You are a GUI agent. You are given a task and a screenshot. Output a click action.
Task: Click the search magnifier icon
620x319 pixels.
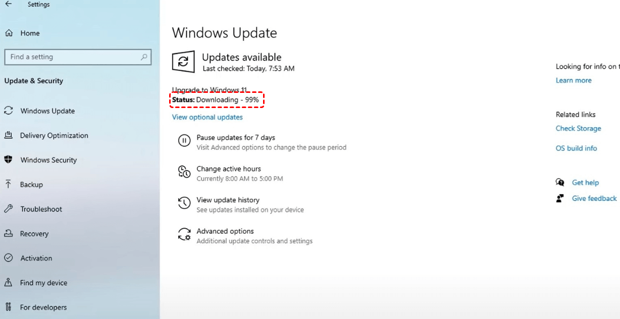point(144,57)
